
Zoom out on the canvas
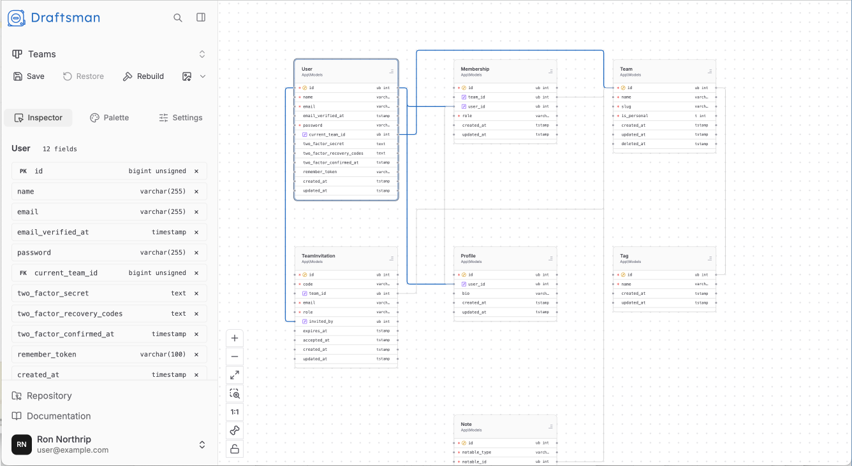click(x=235, y=357)
